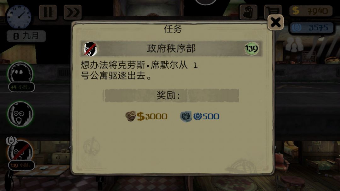Viewport: 340px width, 191px height.
Task: Close the 任务 mission dialog
Action: point(275,22)
